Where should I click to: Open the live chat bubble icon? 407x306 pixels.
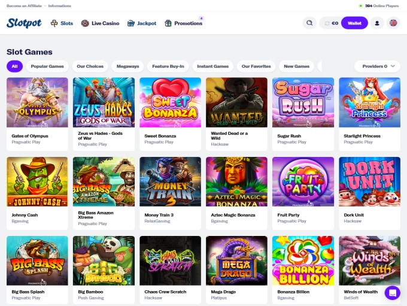tap(392, 293)
